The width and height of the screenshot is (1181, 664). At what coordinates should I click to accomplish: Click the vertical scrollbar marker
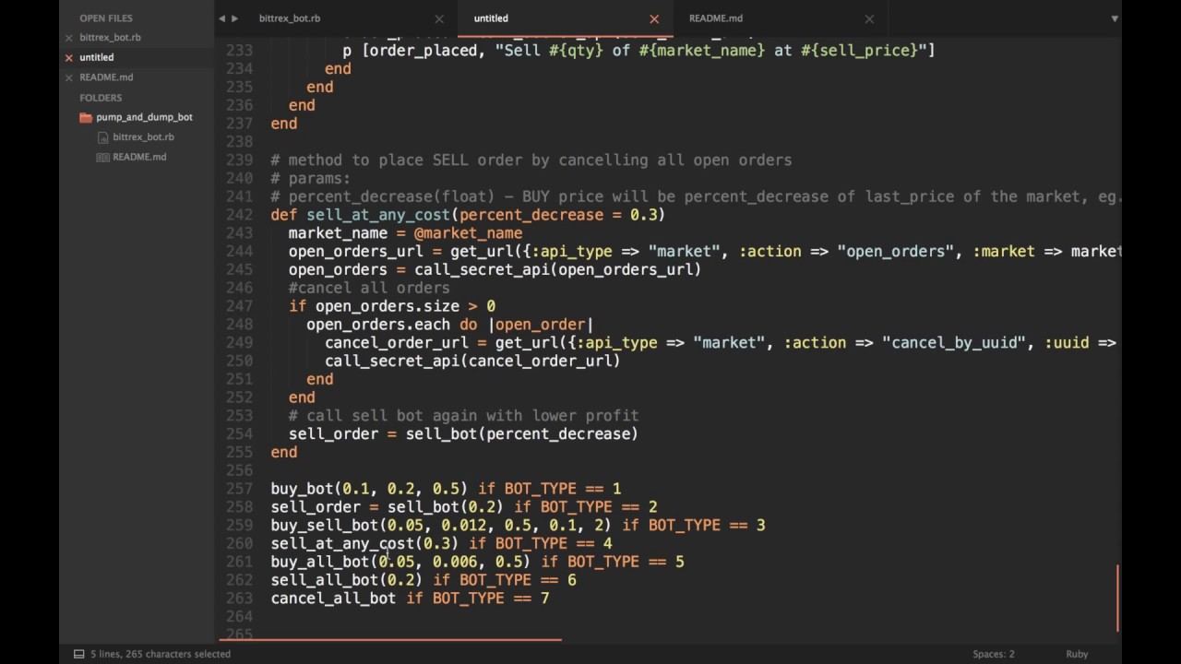[x=1118, y=598]
